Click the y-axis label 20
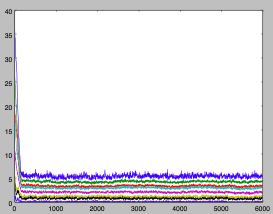This screenshot has width=273, height=214. coord(8,107)
